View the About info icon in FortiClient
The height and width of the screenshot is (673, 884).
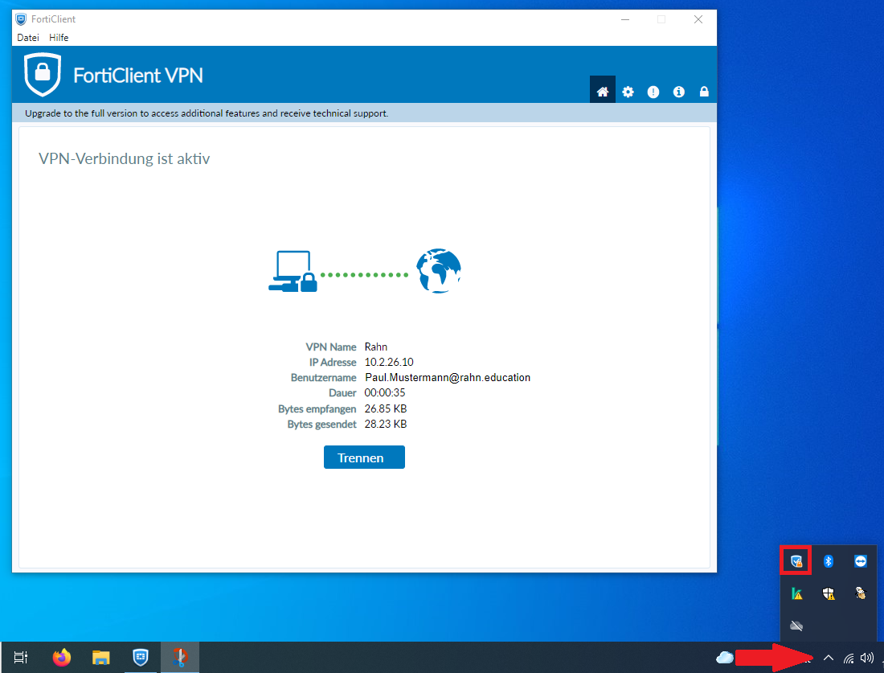678,91
